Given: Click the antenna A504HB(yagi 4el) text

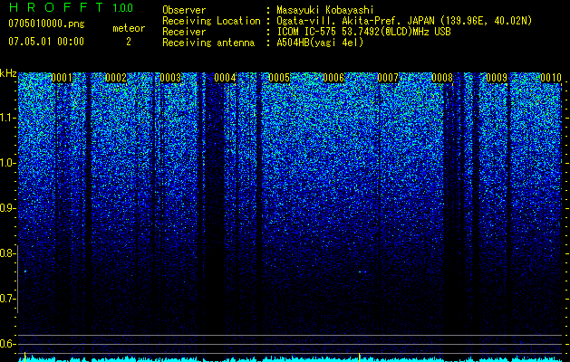Looking at the screenshot, I should click(x=320, y=43).
